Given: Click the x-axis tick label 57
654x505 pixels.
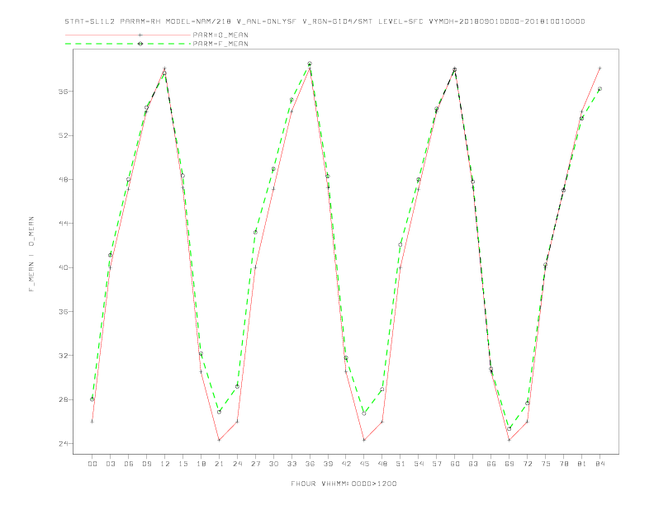Looking at the screenshot, I should pyautogui.click(x=437, y=464).
